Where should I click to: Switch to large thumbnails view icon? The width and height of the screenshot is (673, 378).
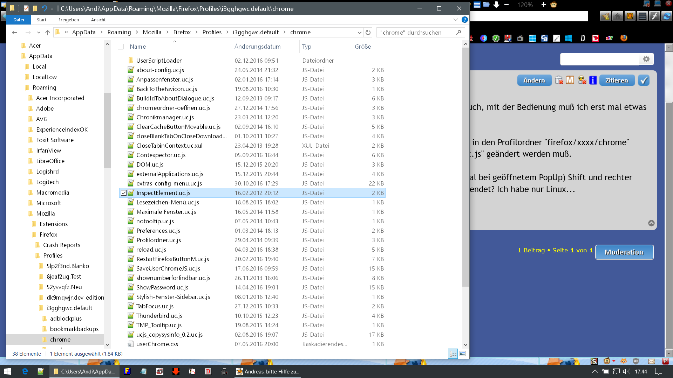[x=463, y=353]
